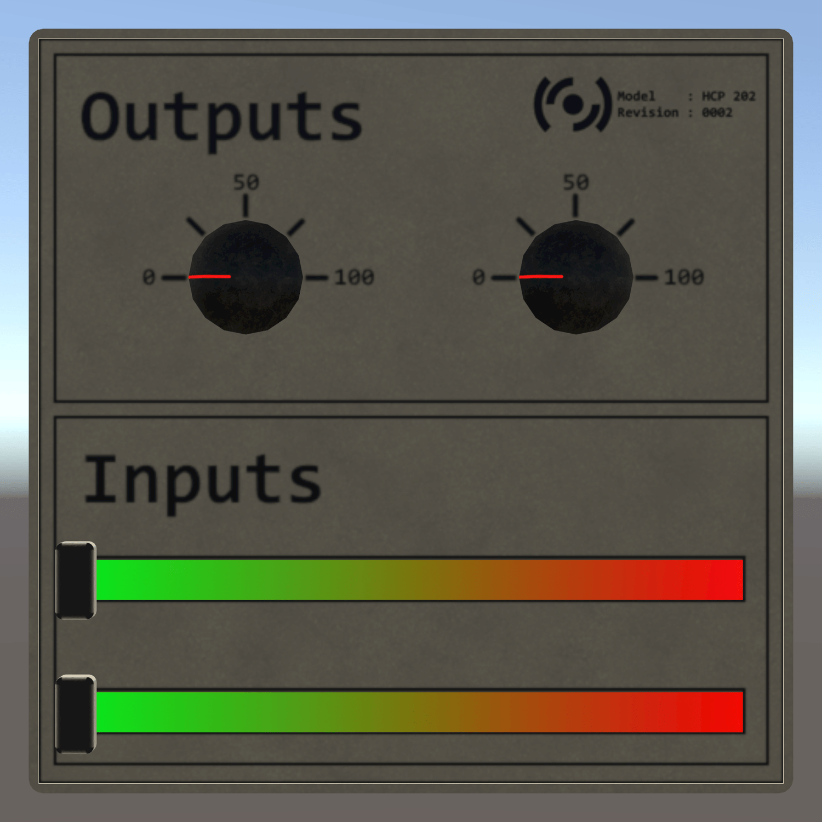Click the red pointer on left dial

(x=209, y=277)
